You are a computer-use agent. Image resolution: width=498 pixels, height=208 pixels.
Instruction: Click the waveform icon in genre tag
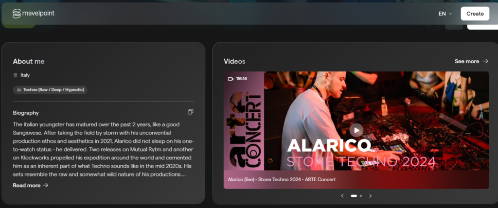click(19, 90)
